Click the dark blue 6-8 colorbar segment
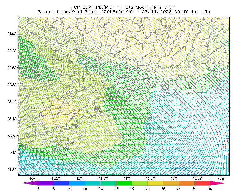Screen dimensions: 248x192 (61, 183)
